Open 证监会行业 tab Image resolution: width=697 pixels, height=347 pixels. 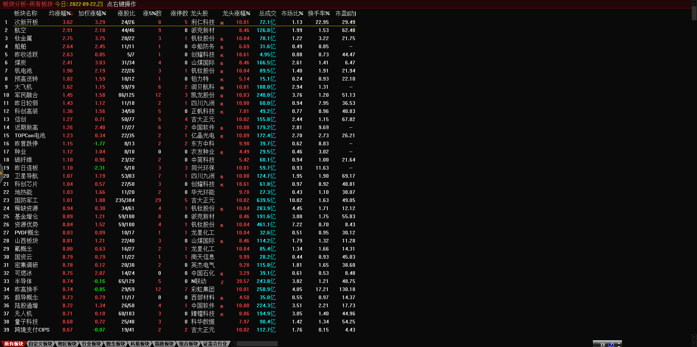coord(215,344)
